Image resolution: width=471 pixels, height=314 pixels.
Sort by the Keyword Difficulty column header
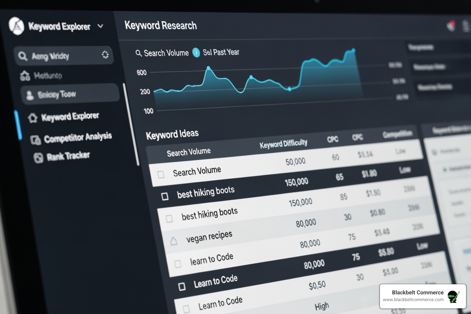coord(283,144)
